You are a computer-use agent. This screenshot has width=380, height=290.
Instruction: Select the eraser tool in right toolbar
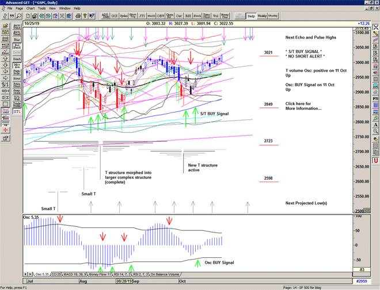click(375, 140)
